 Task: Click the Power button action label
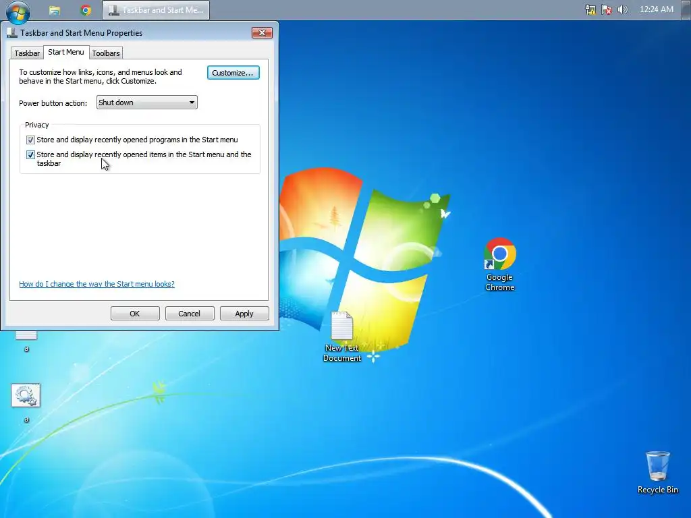tap(53, 103)
